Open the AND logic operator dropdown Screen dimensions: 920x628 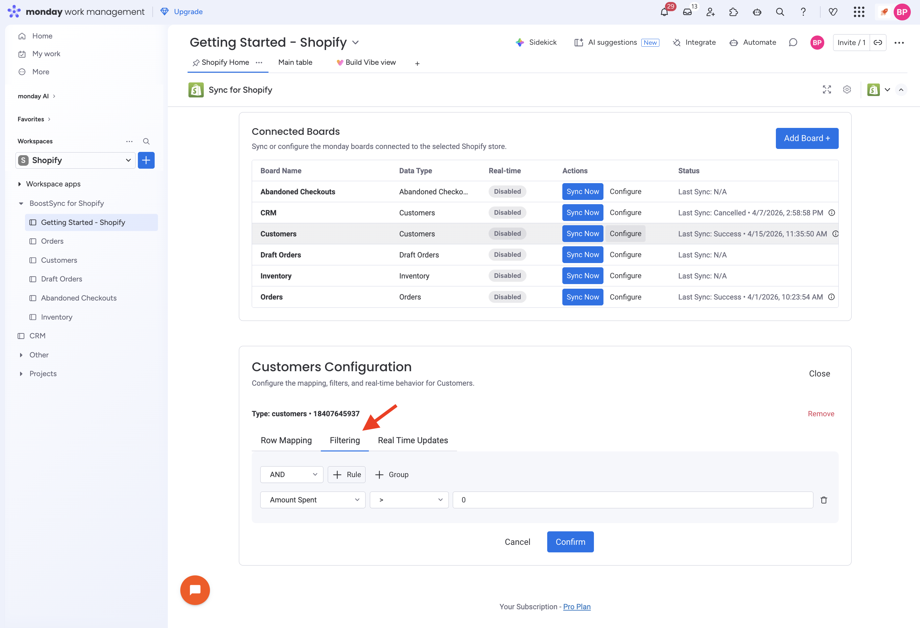(292, 474)
